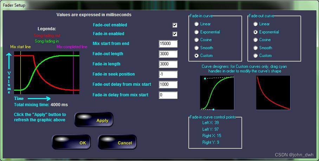Dismiss the dialog with Cancel
The image size is (319, 161).
(117, 142)
